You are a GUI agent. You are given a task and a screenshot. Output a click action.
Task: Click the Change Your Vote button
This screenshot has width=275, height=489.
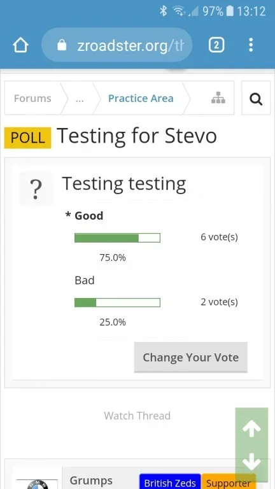[191, 357]
